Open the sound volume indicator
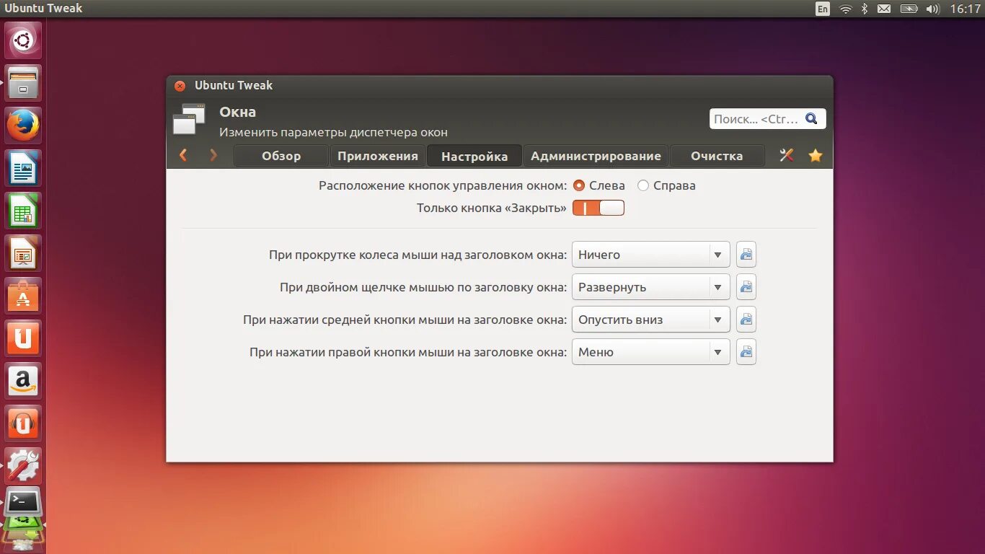Image resolution: width=985 pixels, height=554 pixels. click(933, 9)
